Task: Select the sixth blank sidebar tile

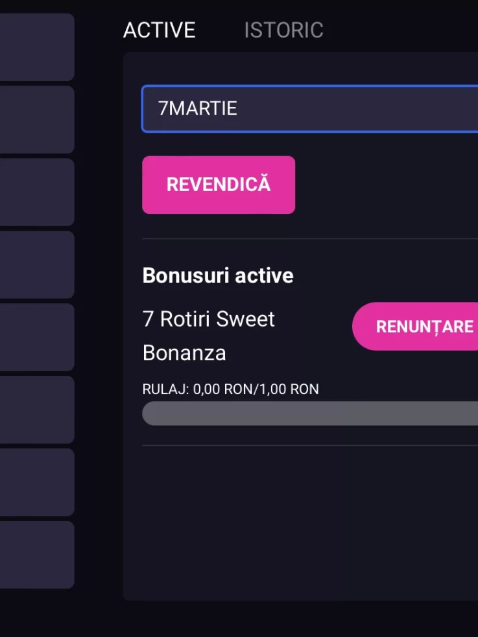Action: click(x=37, y=410)
